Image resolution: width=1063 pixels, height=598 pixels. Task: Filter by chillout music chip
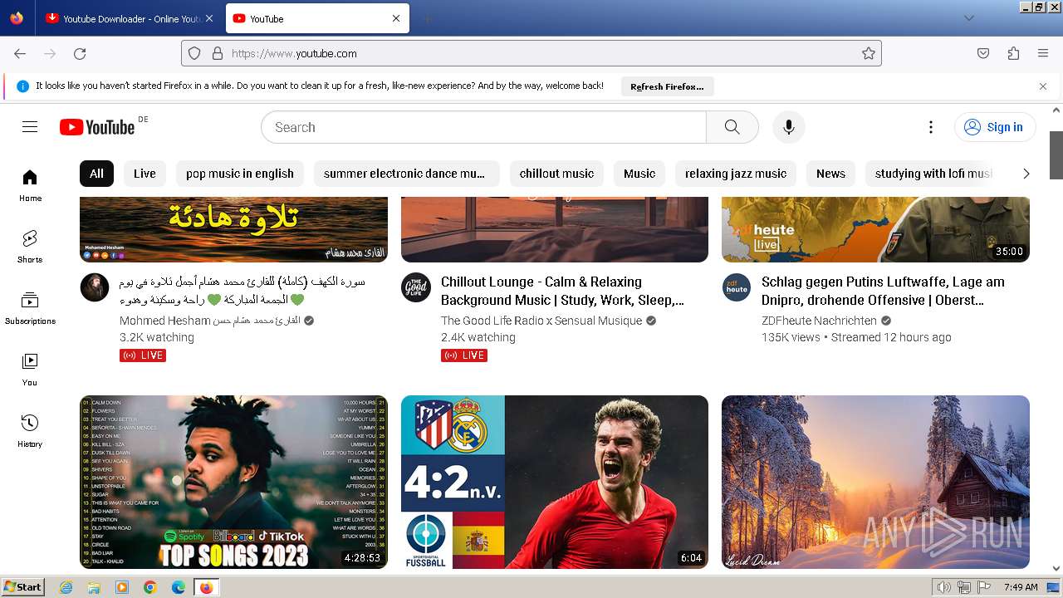point(556,174)
